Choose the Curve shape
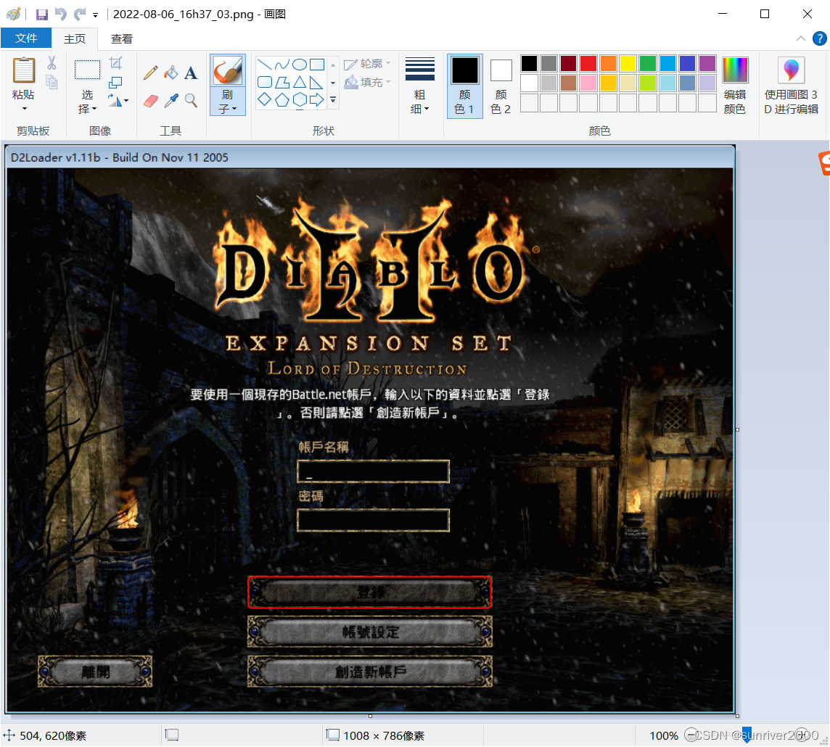The image size is (830, 747). click(282, 65)
